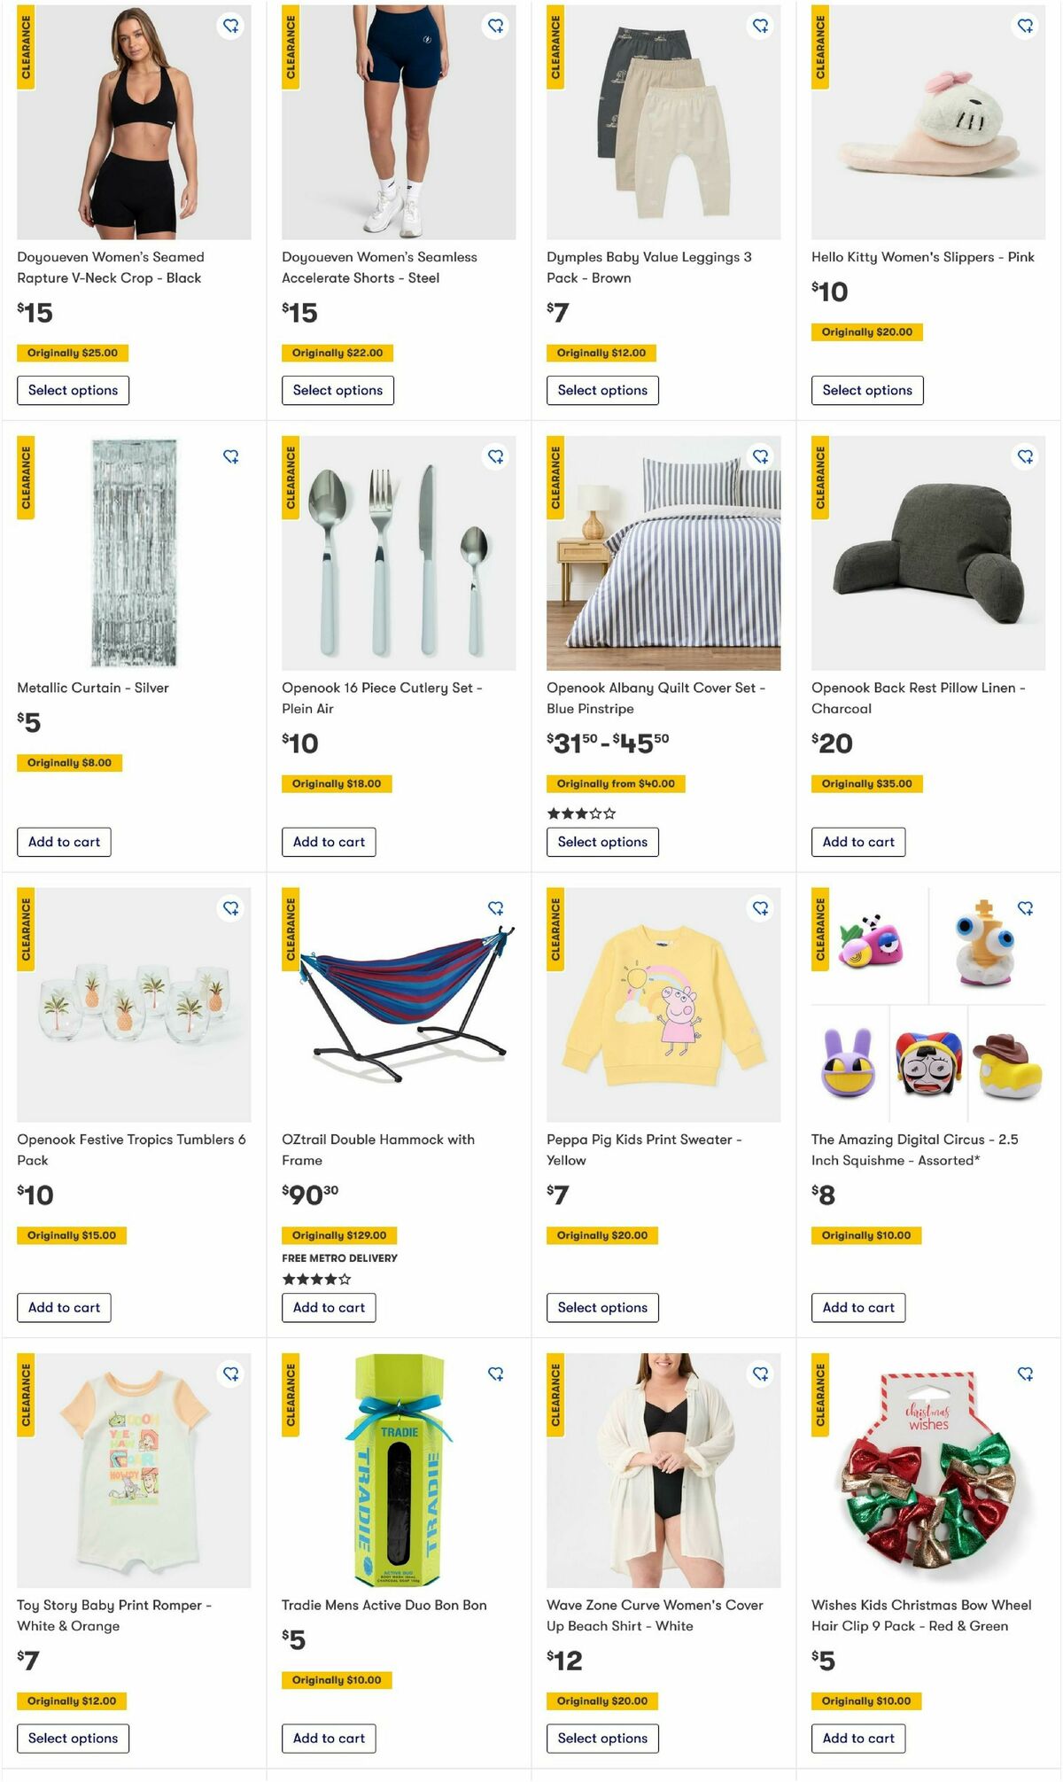Click the wishlist heart on the Peppa Pig Sweater
Image resolution: width=1063 pixels, height=1782 pixels.
(x=761, y=907)
